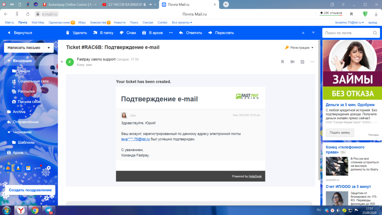Open the Отправленные folder
382x215 pixels.
click(x=26, y=122)
